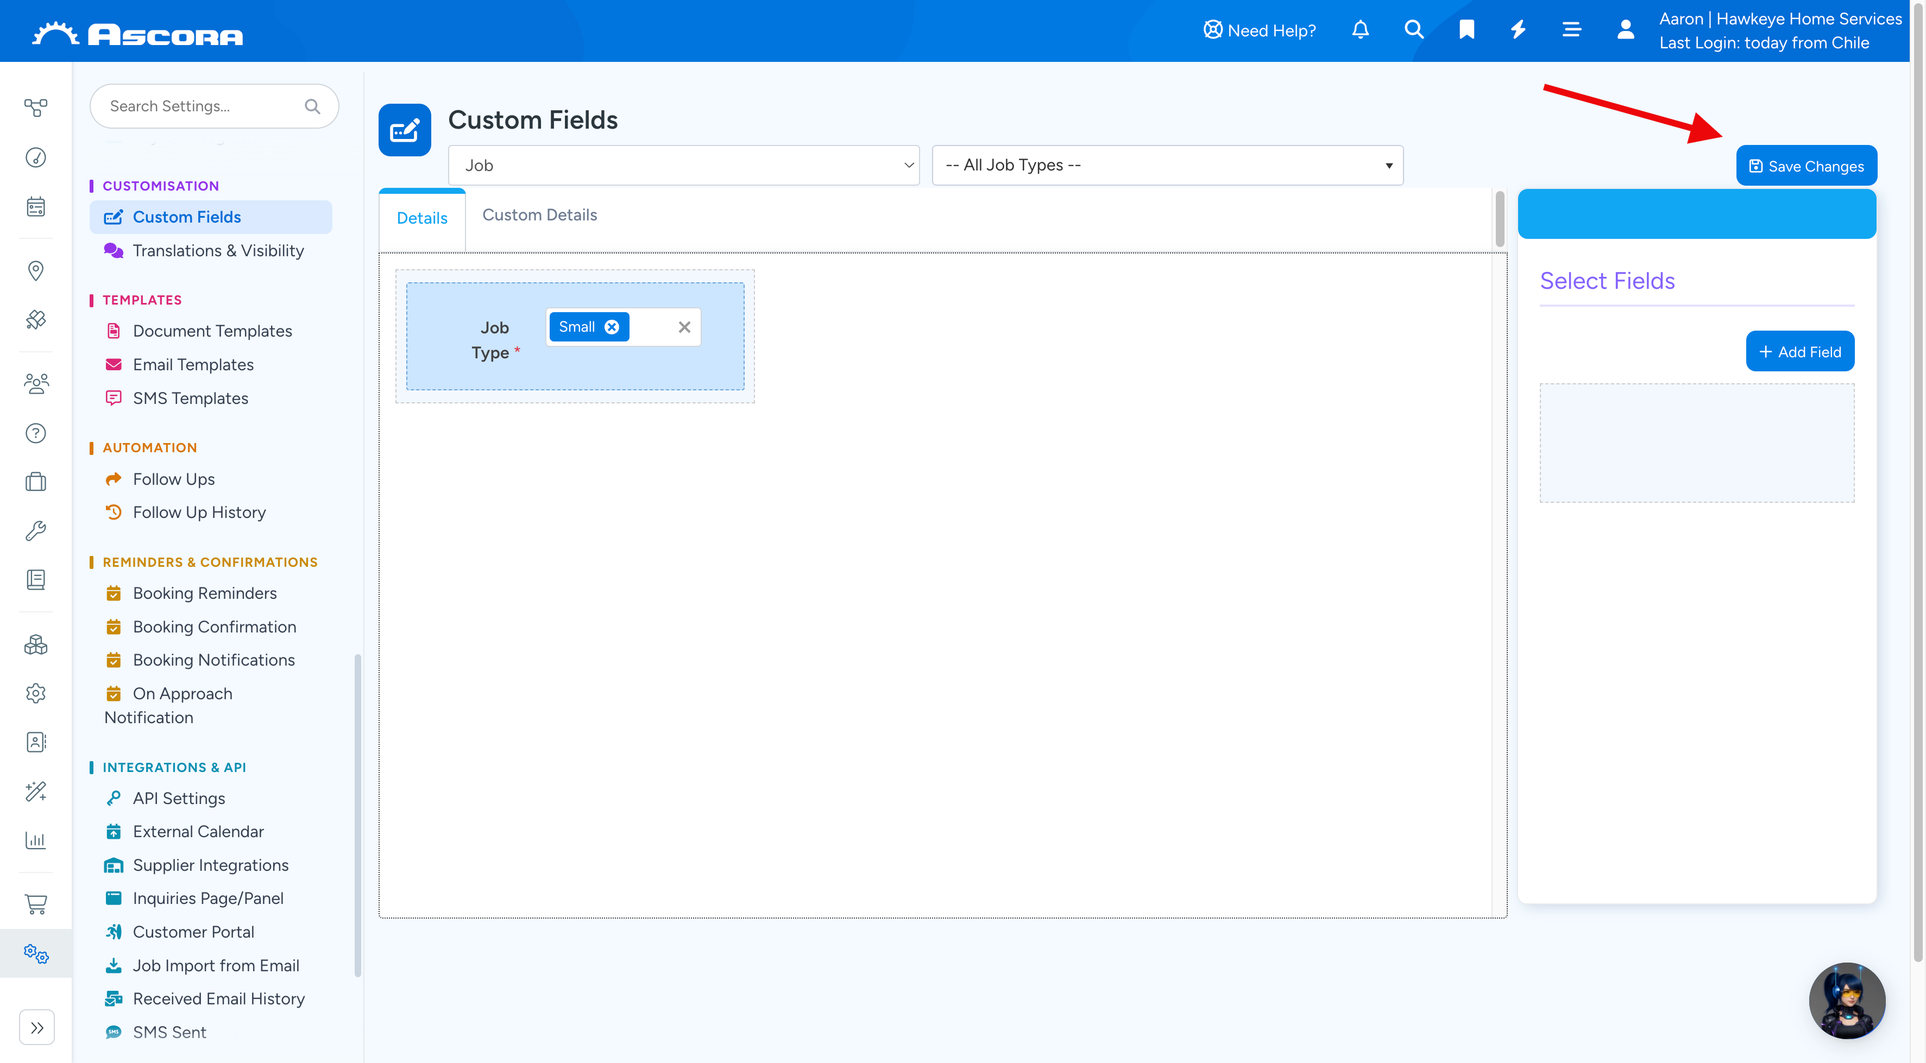Open the customers group sidebar icon
The width and height of the screenshot is (1926, 1063).
coord(36,384)
